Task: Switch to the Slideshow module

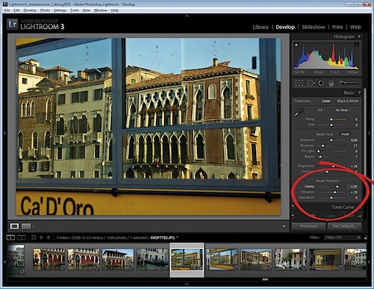Action: click(313, 27)
